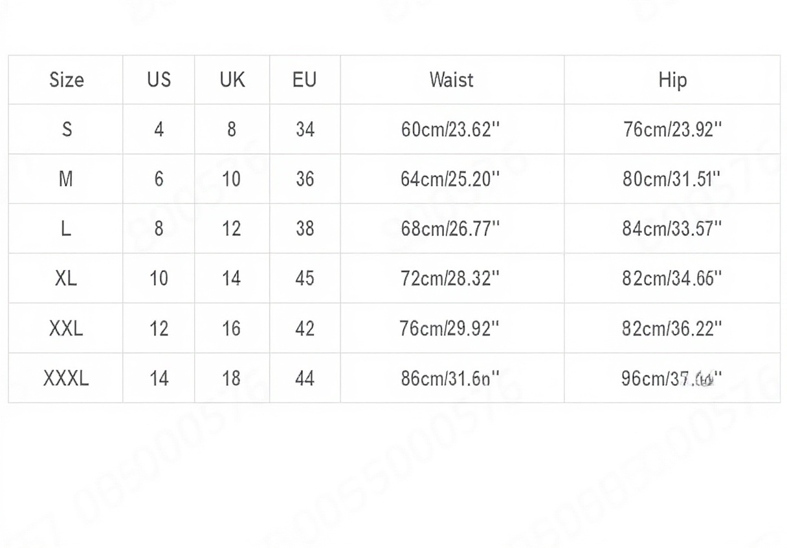Click the waist cell reading 60cm/23.62"

point(451,130)
